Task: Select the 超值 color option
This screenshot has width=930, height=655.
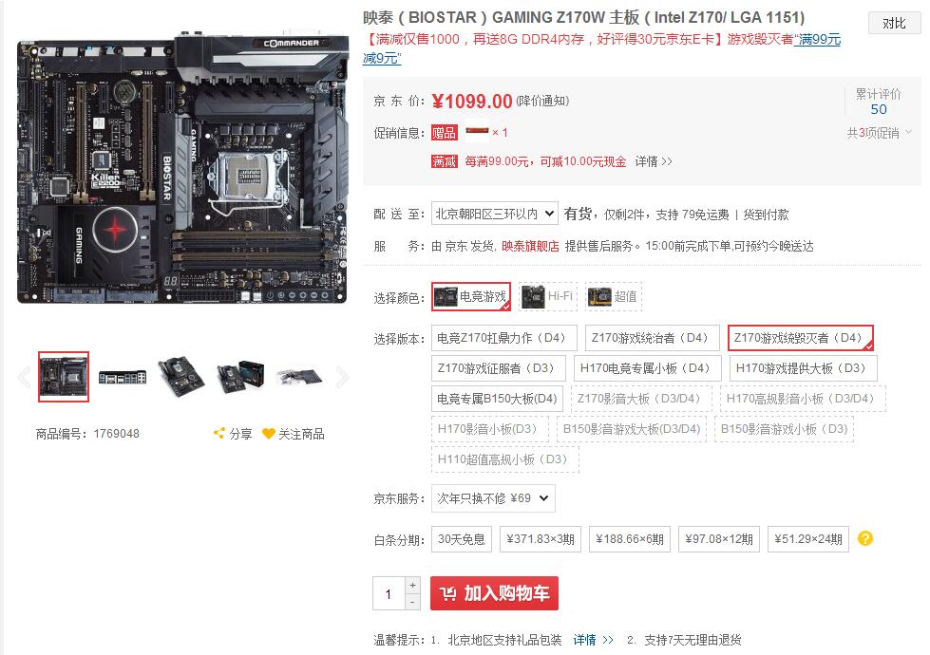Action: (614, 296)
